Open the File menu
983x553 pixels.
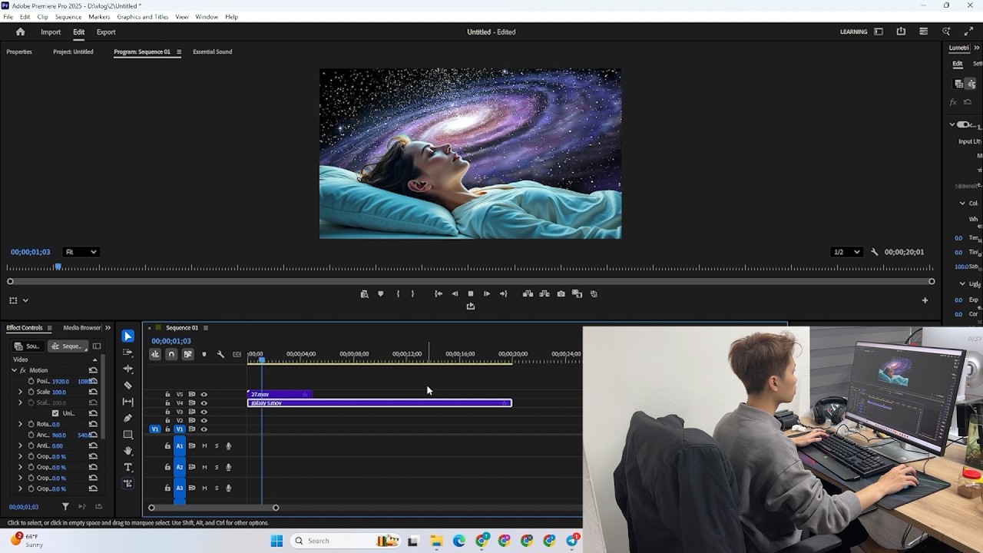click(x=8, y=17)
